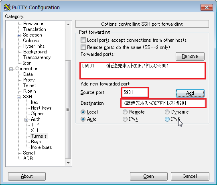Select the L5901 forwarded port entry

pos(142,66)
